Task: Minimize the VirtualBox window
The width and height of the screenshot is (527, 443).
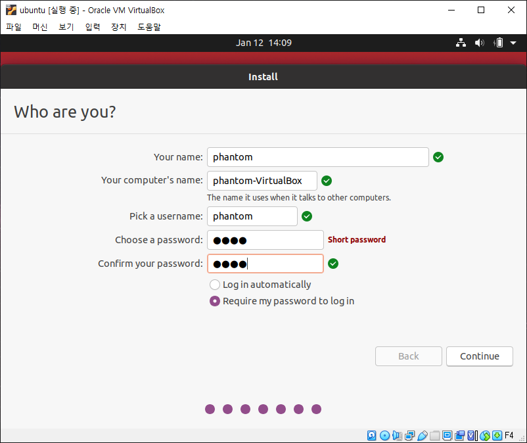Action: (451, 10)
